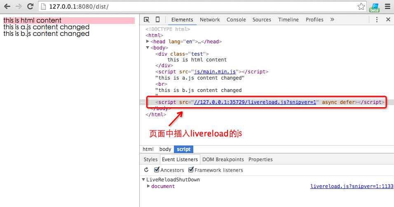Select the br element node
Viewport: 394px width, 207px height.
click(161, 84)
